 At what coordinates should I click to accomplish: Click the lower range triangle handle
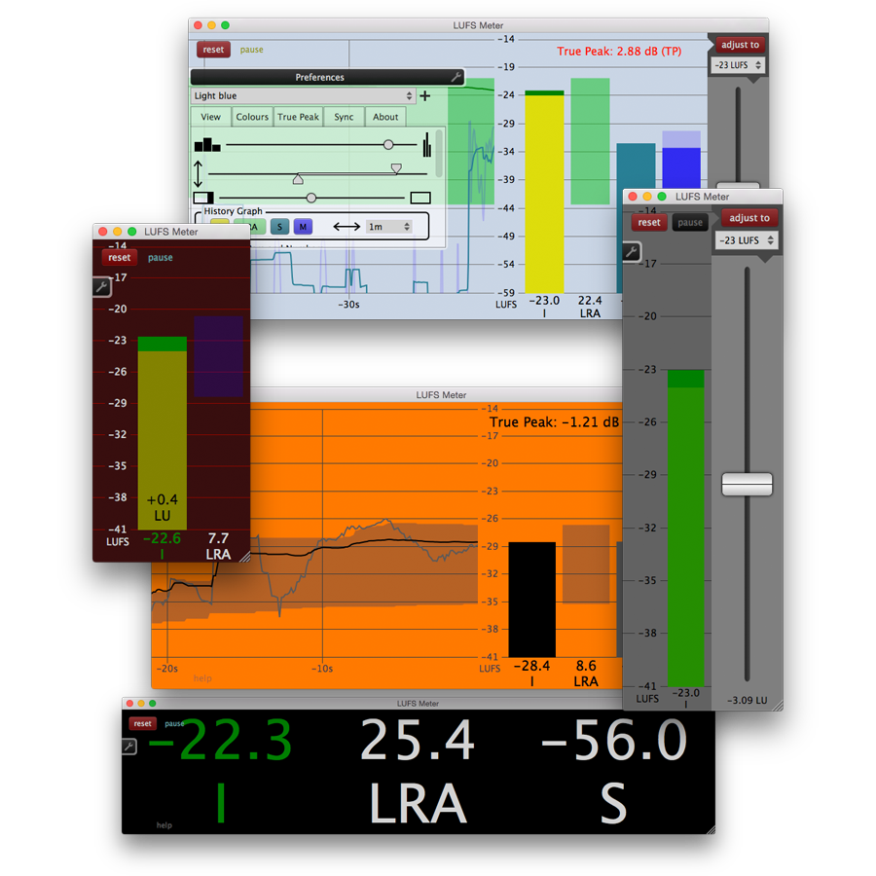click(x=298, y=179)
